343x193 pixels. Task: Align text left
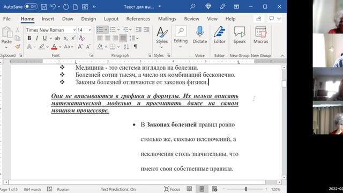[100, 38]
